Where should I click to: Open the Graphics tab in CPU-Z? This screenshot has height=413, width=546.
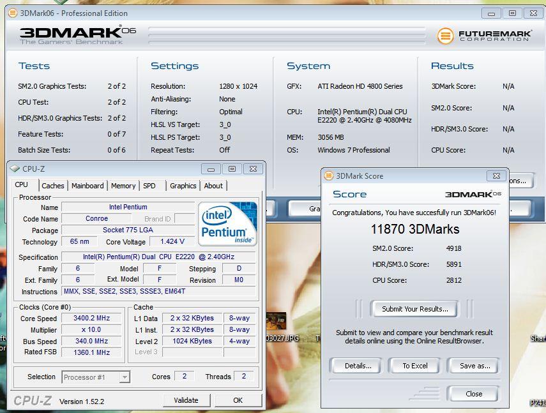click(183, 186)
